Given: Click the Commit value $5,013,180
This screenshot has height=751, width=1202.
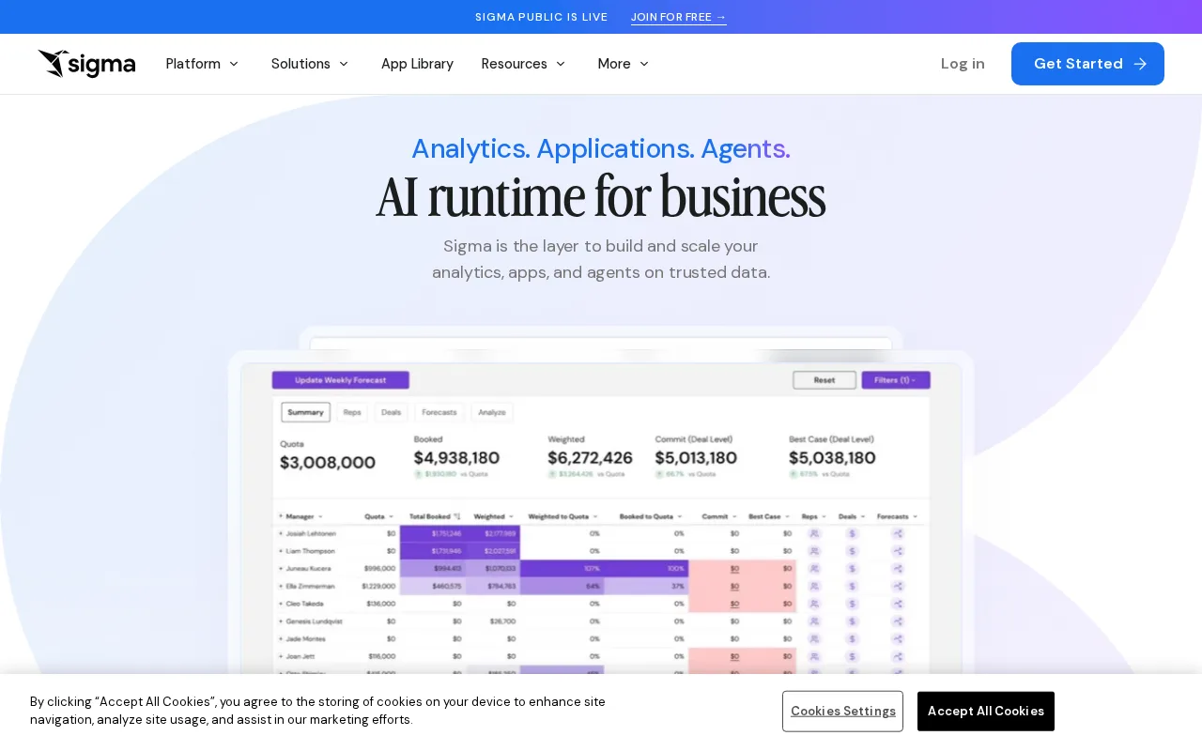Looking at the screenshot, I should [x=696, y=458].
